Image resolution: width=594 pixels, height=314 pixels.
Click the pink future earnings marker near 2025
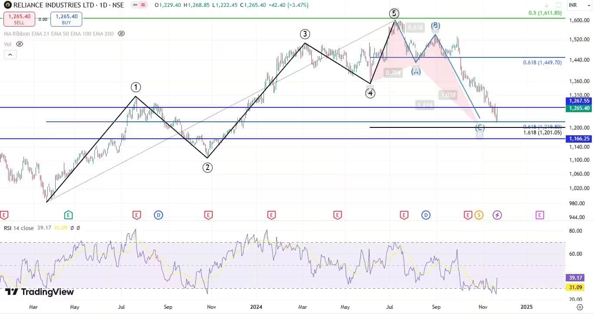point(540,215)
